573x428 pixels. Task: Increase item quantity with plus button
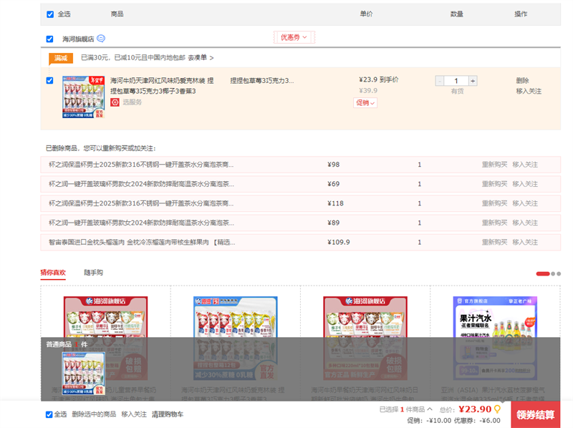(x=473, y=81)
